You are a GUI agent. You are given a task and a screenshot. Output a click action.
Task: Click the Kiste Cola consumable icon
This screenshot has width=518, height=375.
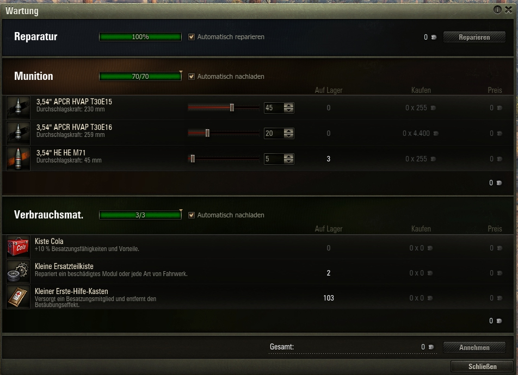coord(18,247)
